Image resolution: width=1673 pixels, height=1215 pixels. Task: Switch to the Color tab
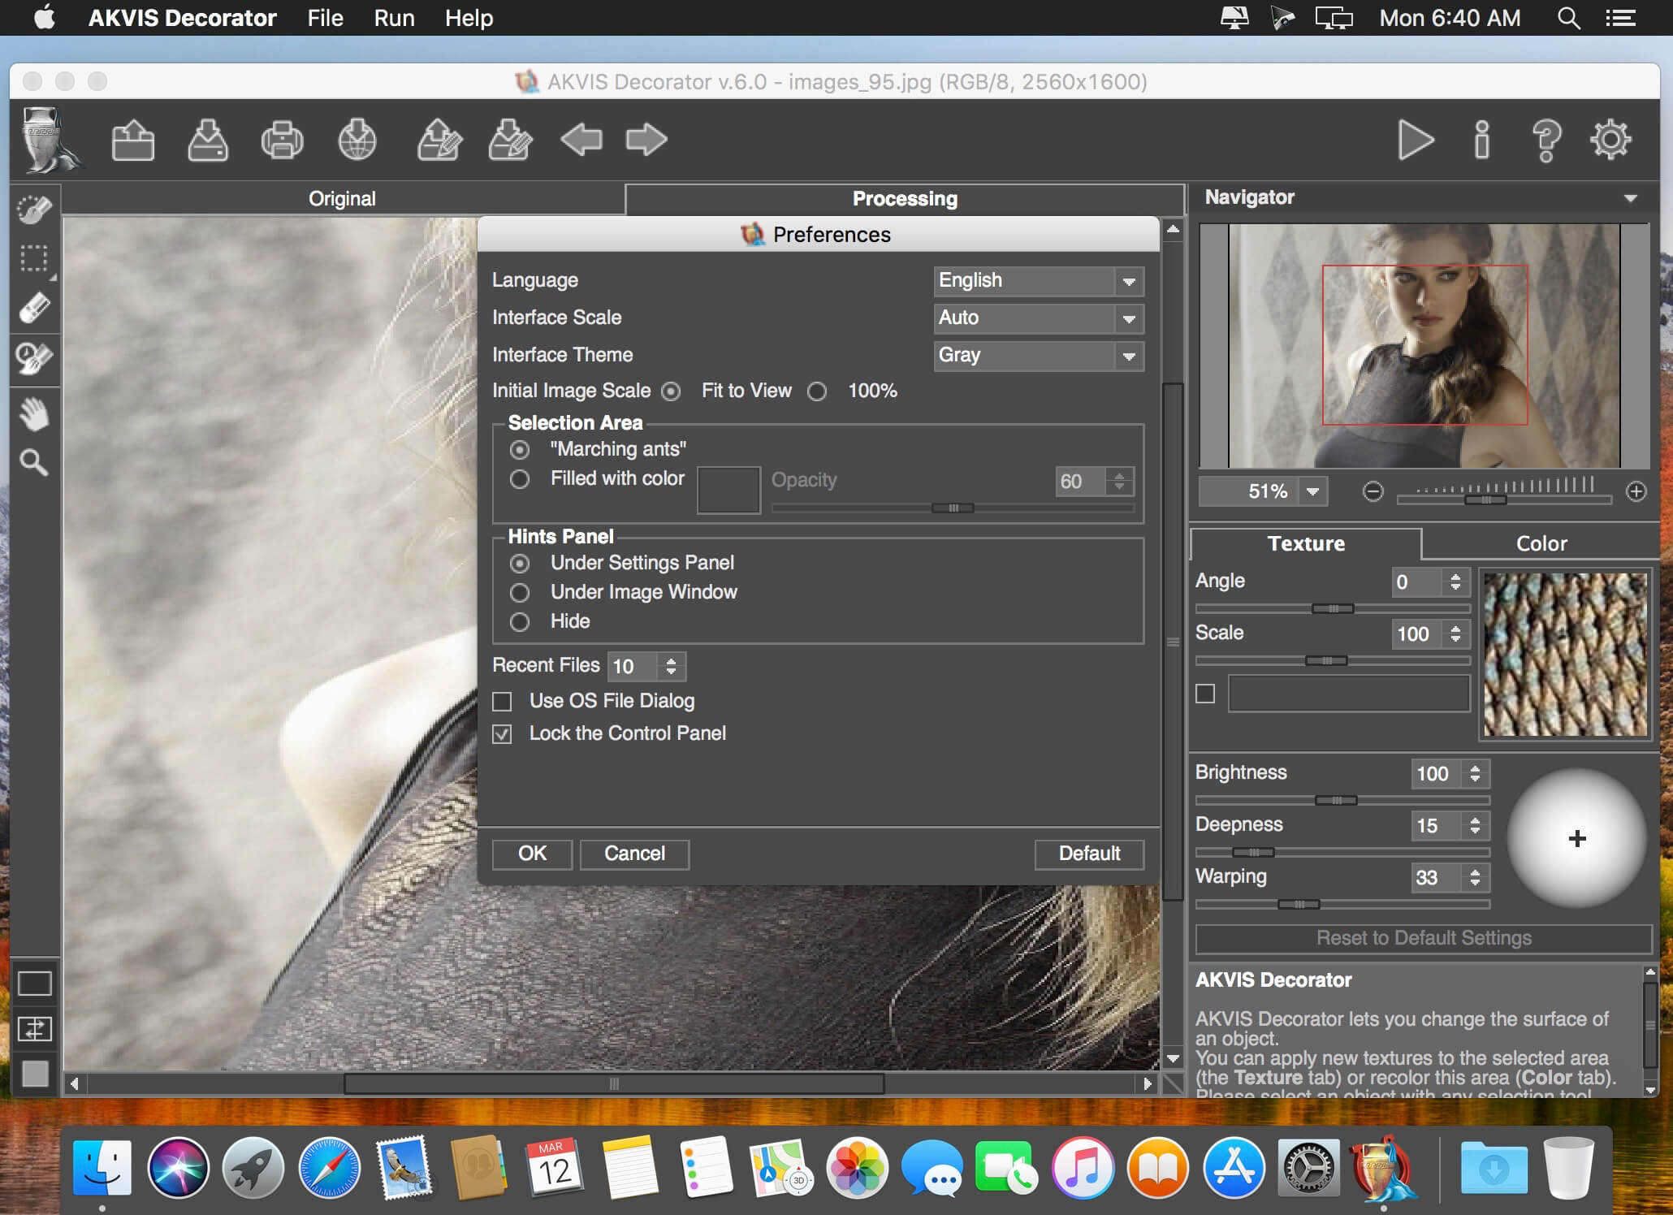pyautogui.click(x=1541, y=543)
